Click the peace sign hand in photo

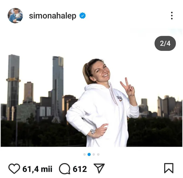[128, 87]
